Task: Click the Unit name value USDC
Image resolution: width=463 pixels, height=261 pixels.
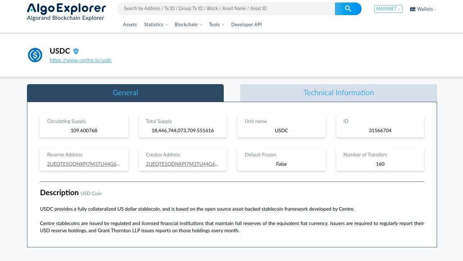Action: point(281,130)
